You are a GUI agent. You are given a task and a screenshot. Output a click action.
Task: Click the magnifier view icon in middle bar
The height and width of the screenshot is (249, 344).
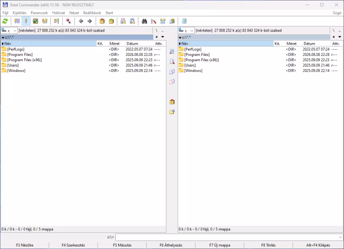tap(172, 51)
